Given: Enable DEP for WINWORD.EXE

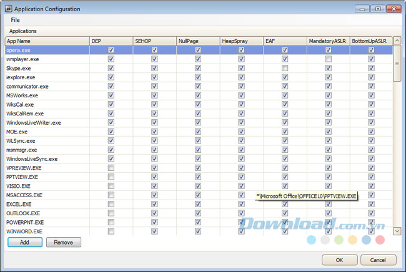Looking at the screenshot, I should [x=111, y=231].
